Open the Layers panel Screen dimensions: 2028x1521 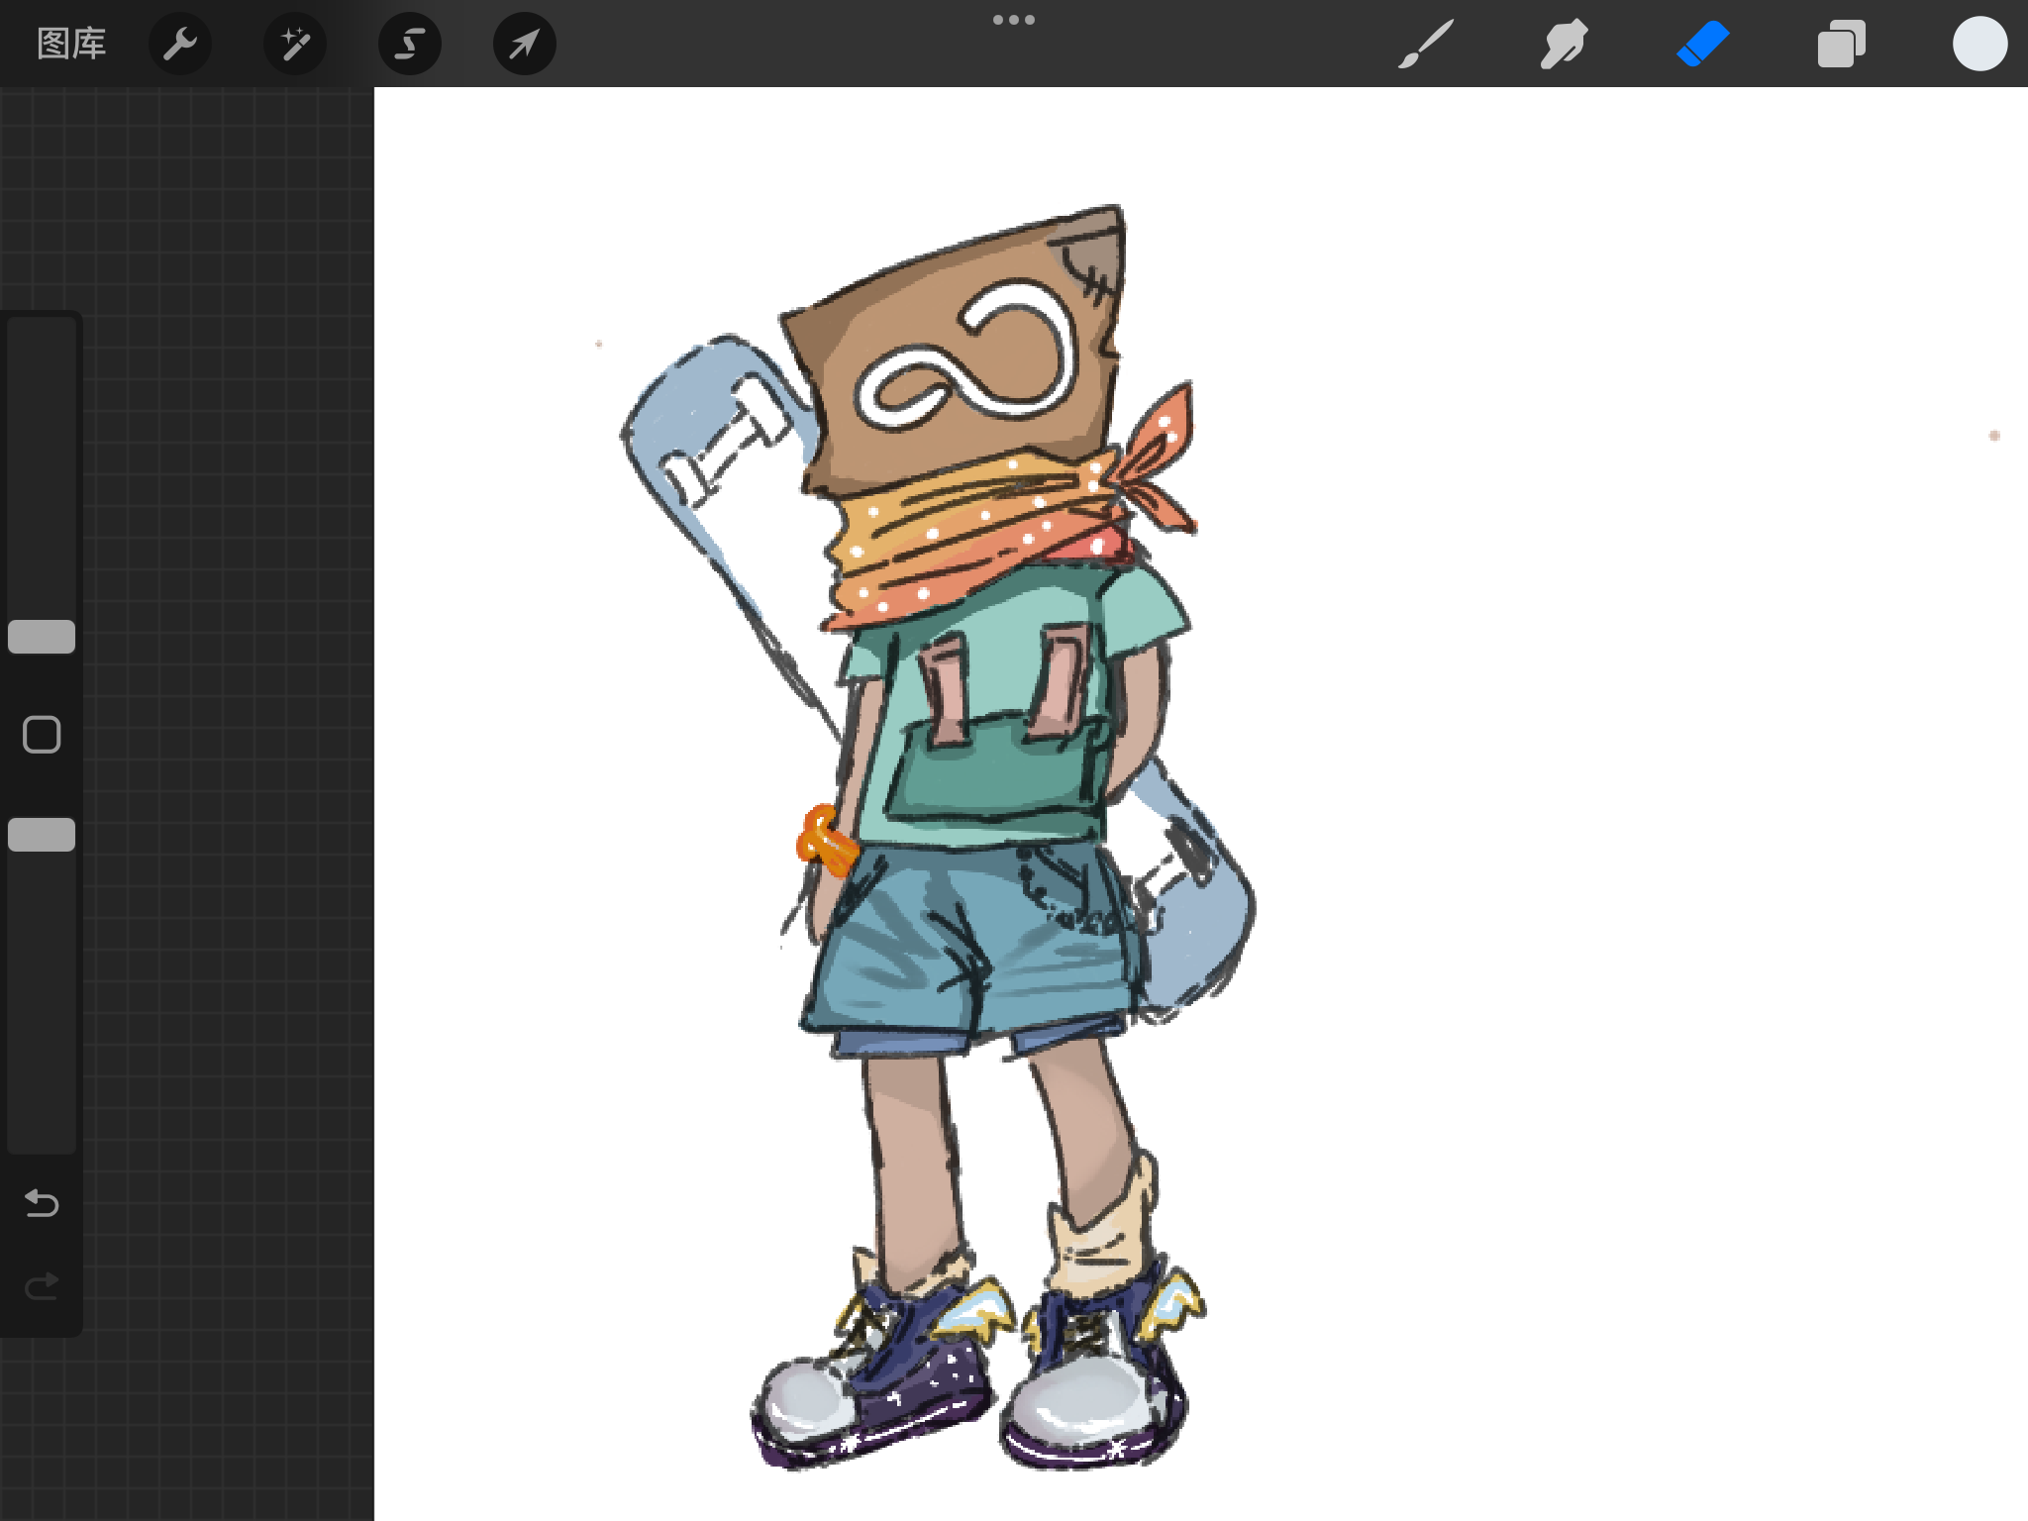(x=1842, y=44)
